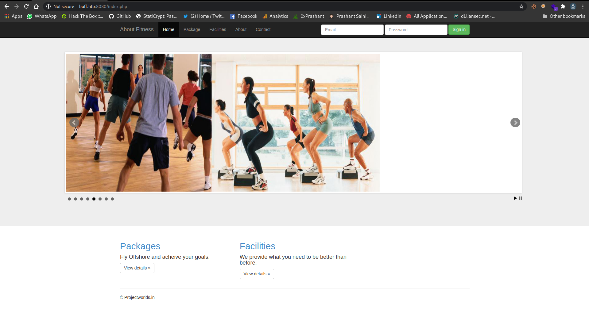Open the GitHub bookmark

(120, 16)
